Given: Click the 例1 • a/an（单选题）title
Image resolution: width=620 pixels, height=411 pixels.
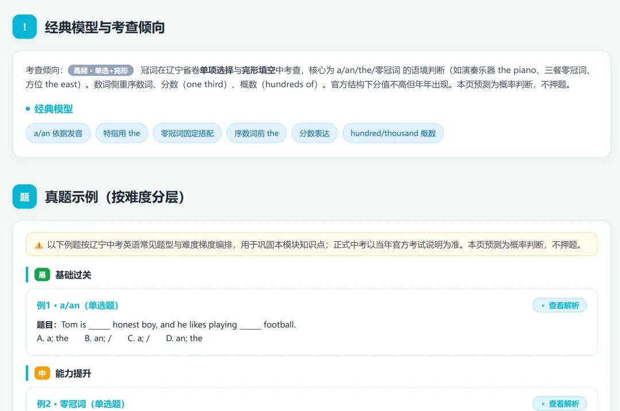Looking at the screenshot, I should click(x=77, y=305).
